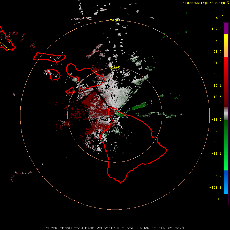Click the 61.2 velocity scale value
Viewport: 230px width, 230px height.
click(217, 63)
